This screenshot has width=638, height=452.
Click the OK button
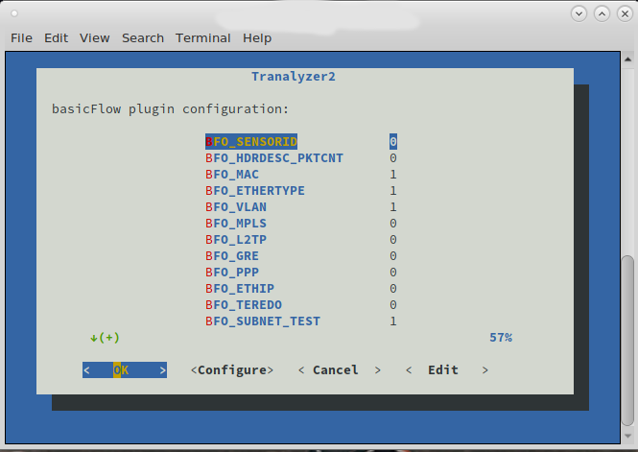pyautogui.click(x=125, y=369)
